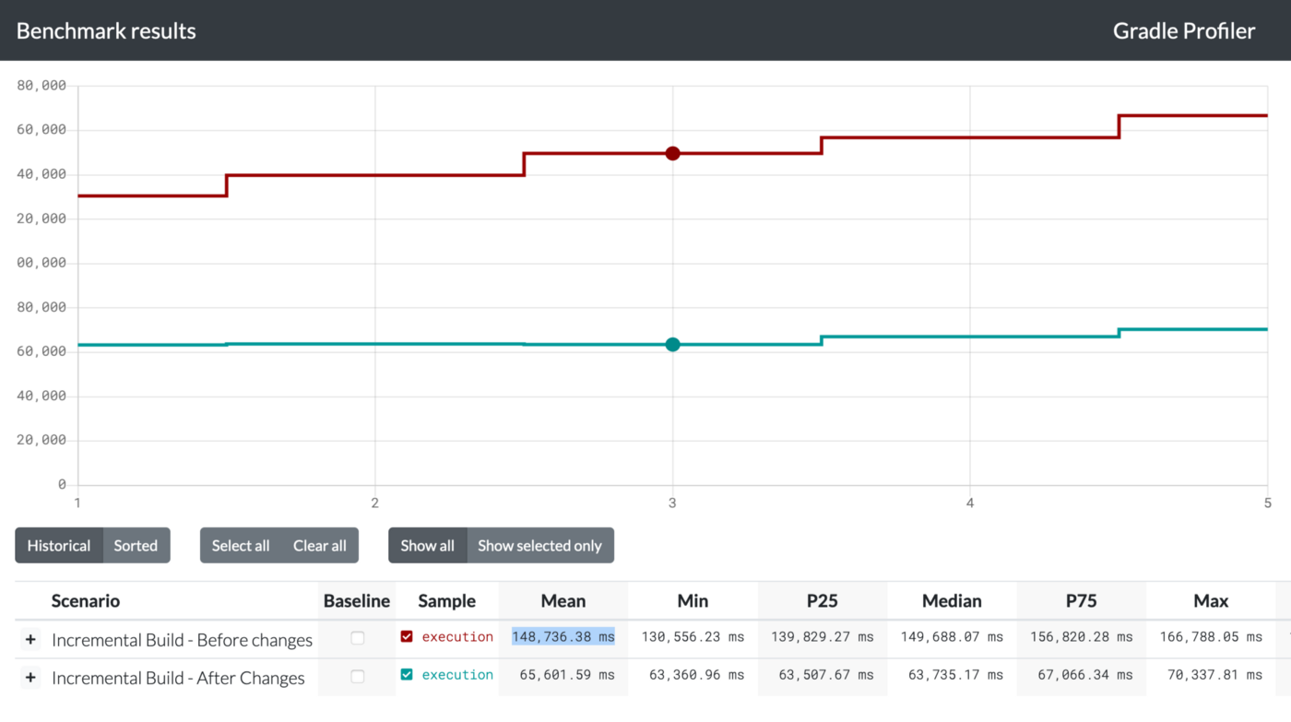Choose Show selected only option
This screenshot has width=1291, height=722.
(539, 545)
